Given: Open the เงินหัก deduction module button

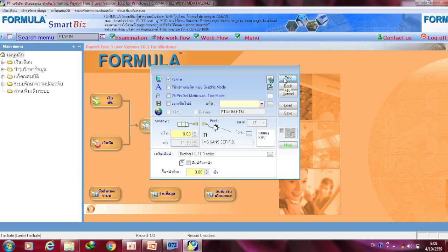Looking at the screenshot, I should pos(106,143).
